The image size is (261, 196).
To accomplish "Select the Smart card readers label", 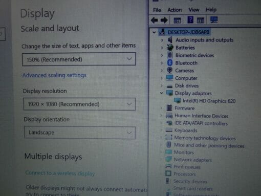I will point(193,188).
